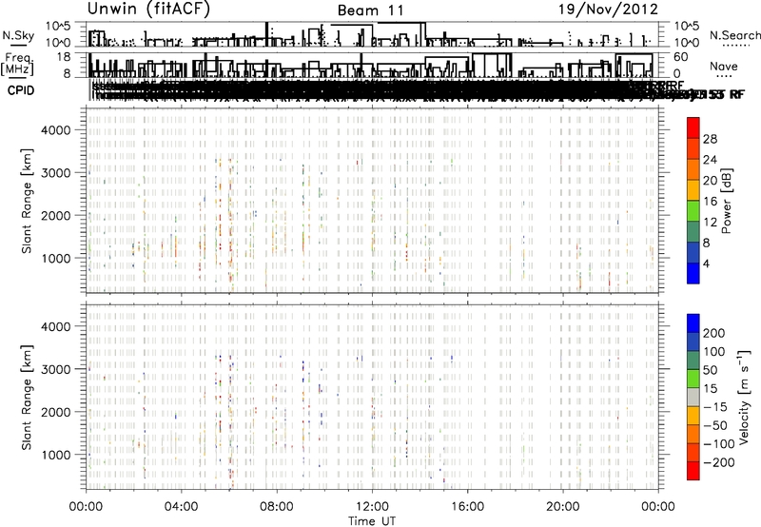Click the '16:00' time axis label
761x527 pixels.
467,507
